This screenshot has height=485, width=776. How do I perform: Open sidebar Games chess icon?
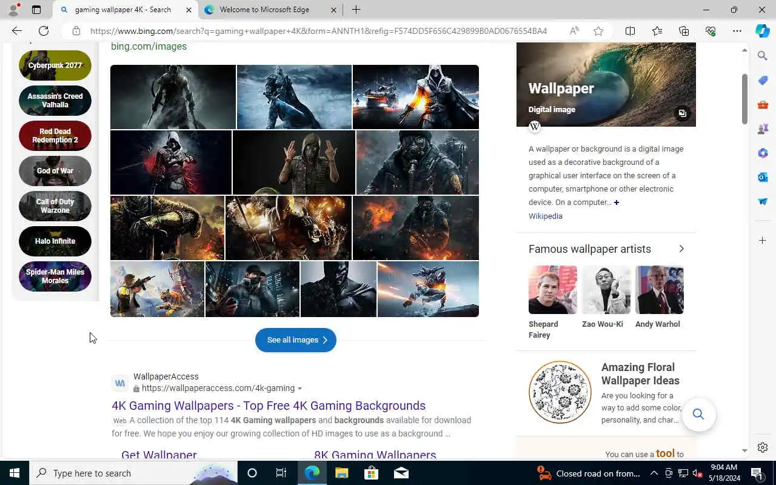pyautogui.click(x=763, y=129)
